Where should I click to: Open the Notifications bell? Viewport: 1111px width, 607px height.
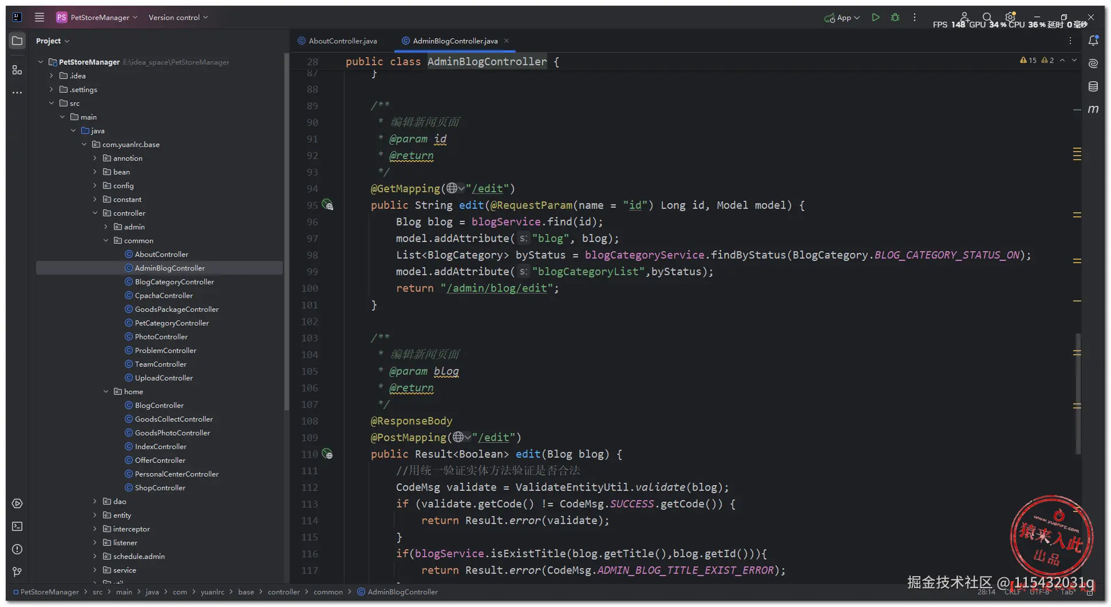[1093, 41]
